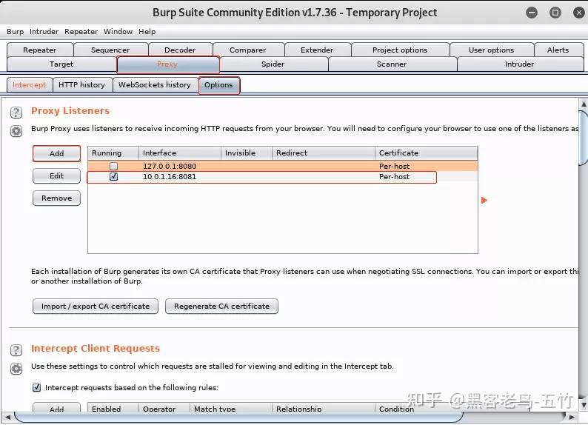This screenshot has height=425, width=588.
Task: Open the Project options tab
Action: [x=400, y=50]
